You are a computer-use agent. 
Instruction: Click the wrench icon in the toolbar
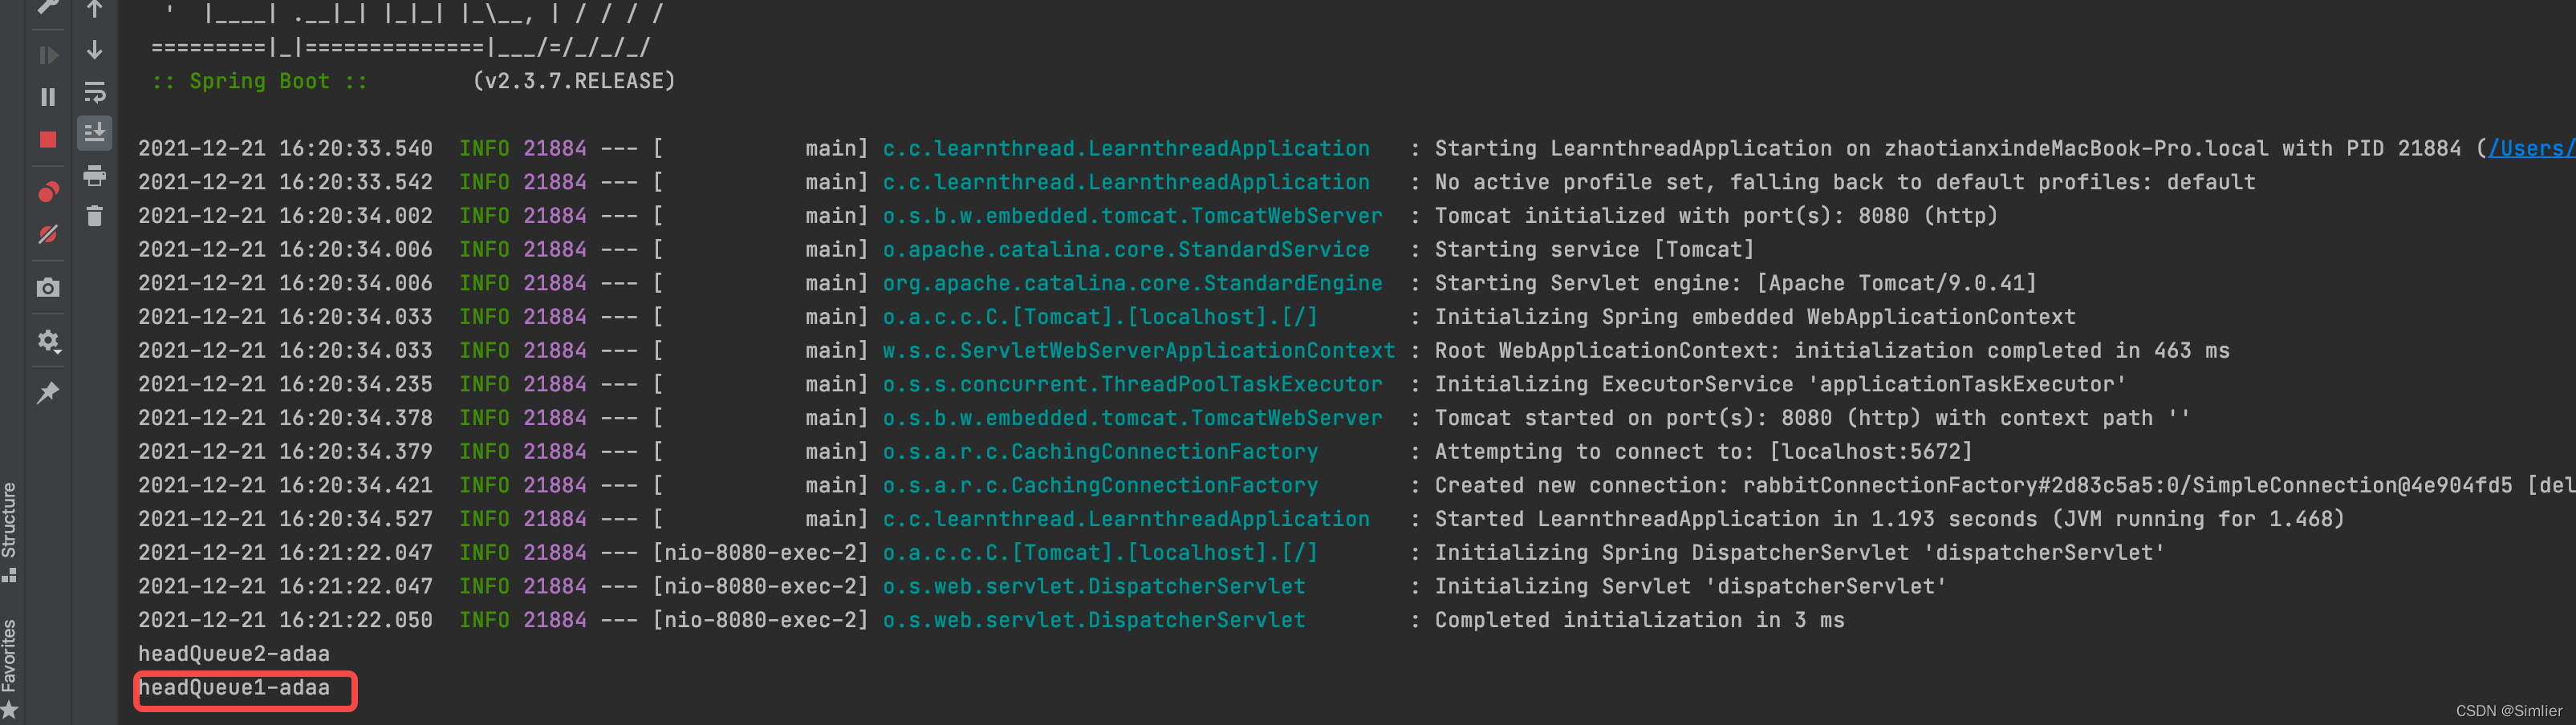coord(47,7)
